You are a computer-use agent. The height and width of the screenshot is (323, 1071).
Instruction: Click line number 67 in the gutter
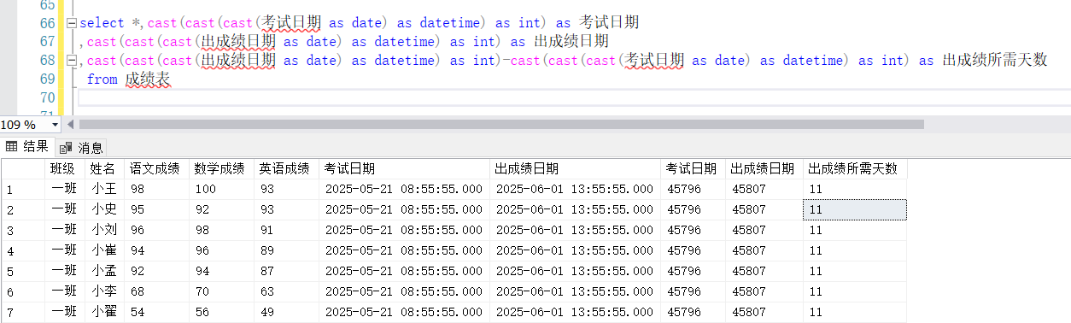point(48,42)
